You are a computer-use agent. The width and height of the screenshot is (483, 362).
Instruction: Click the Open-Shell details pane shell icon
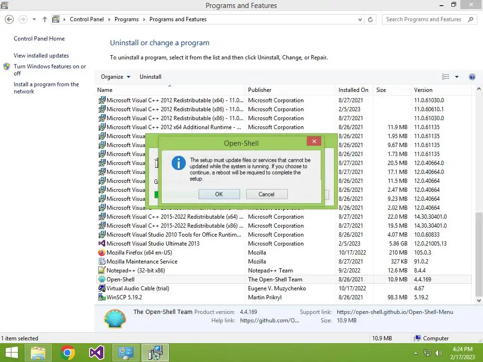coord(115,319)
